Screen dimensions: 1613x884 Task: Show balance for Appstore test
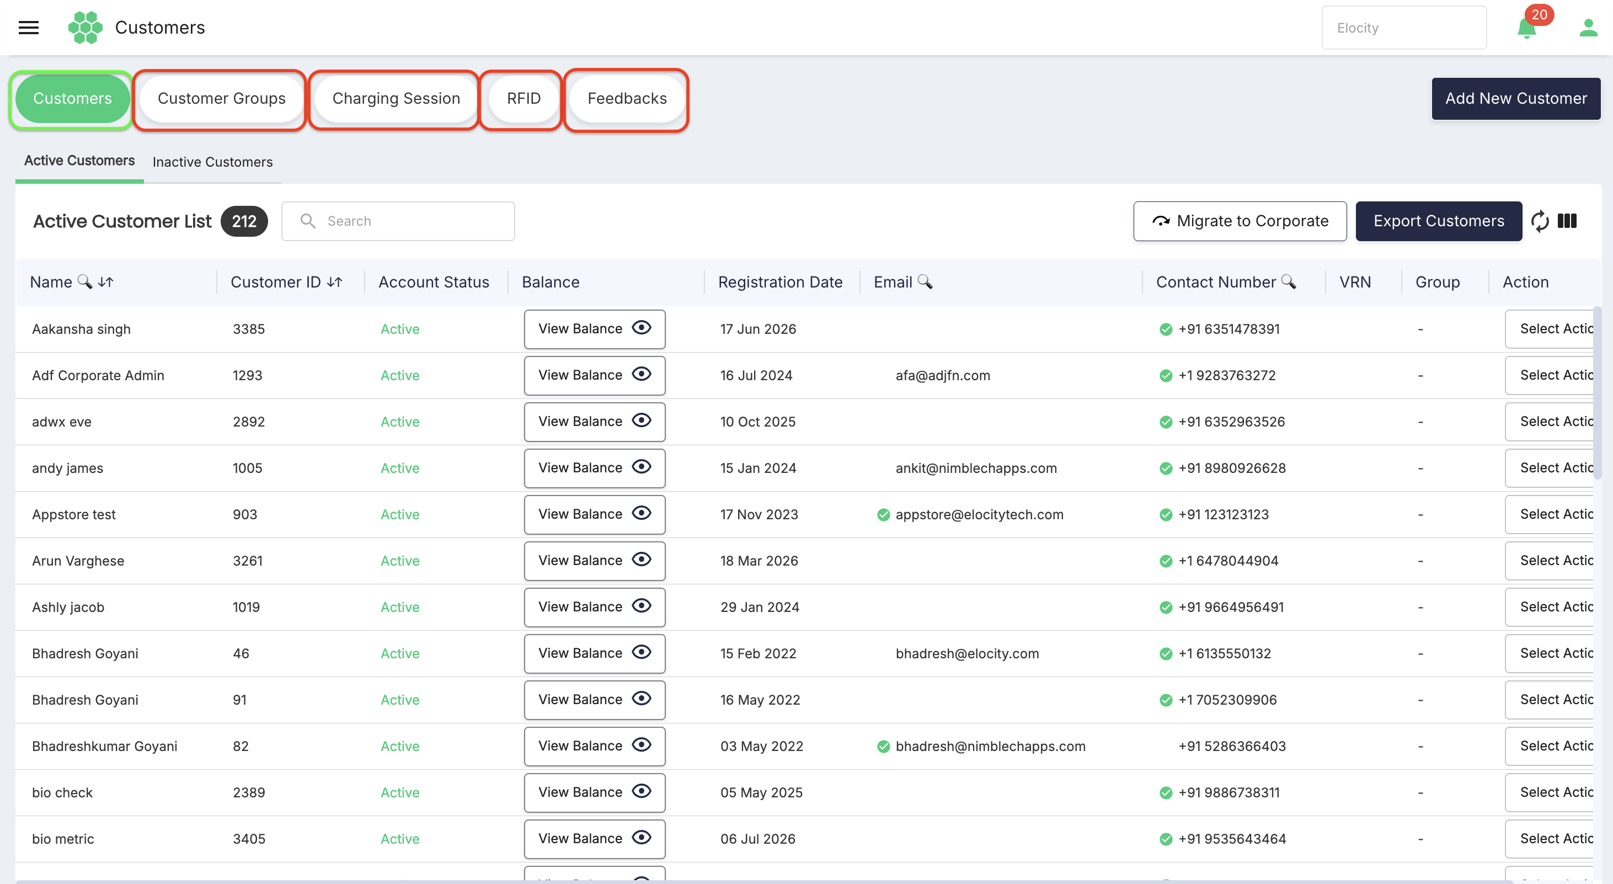click(x=594, y=514)
